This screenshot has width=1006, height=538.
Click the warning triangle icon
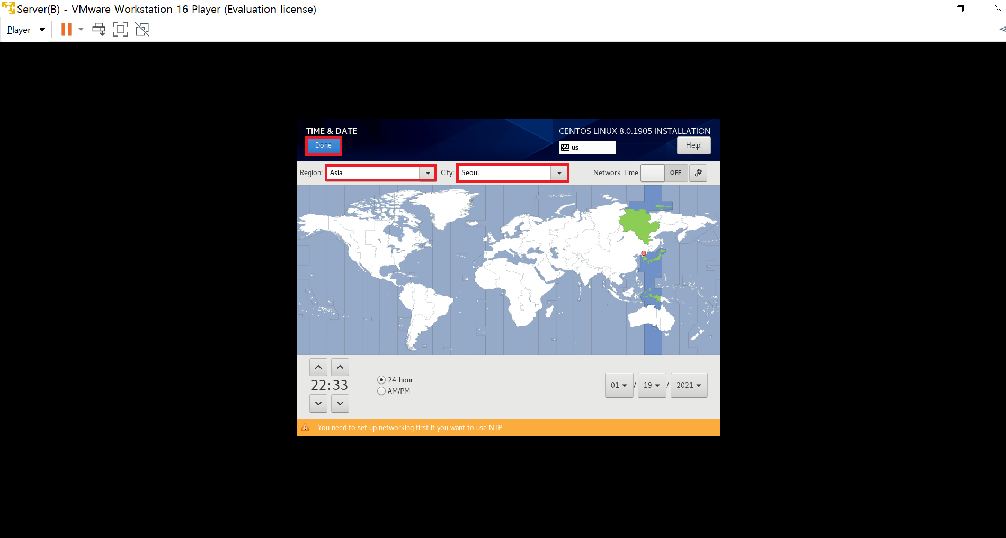[305, 428]
